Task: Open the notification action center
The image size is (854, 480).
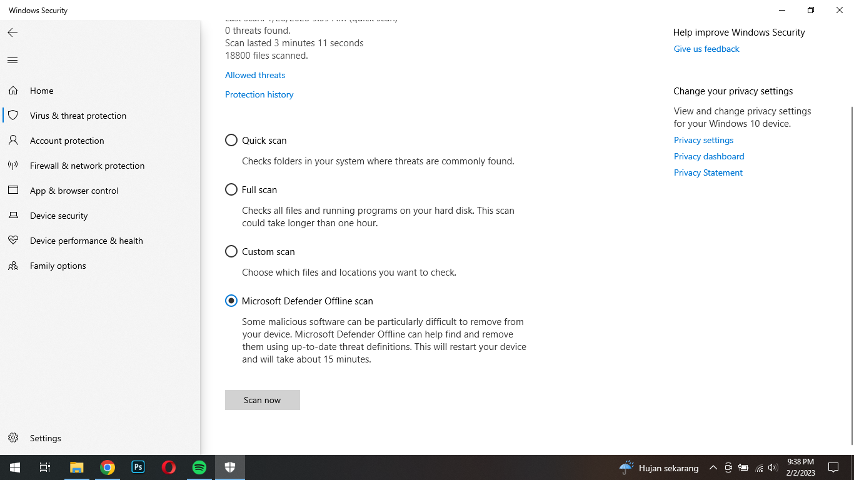Action: [x=833, y=467]
